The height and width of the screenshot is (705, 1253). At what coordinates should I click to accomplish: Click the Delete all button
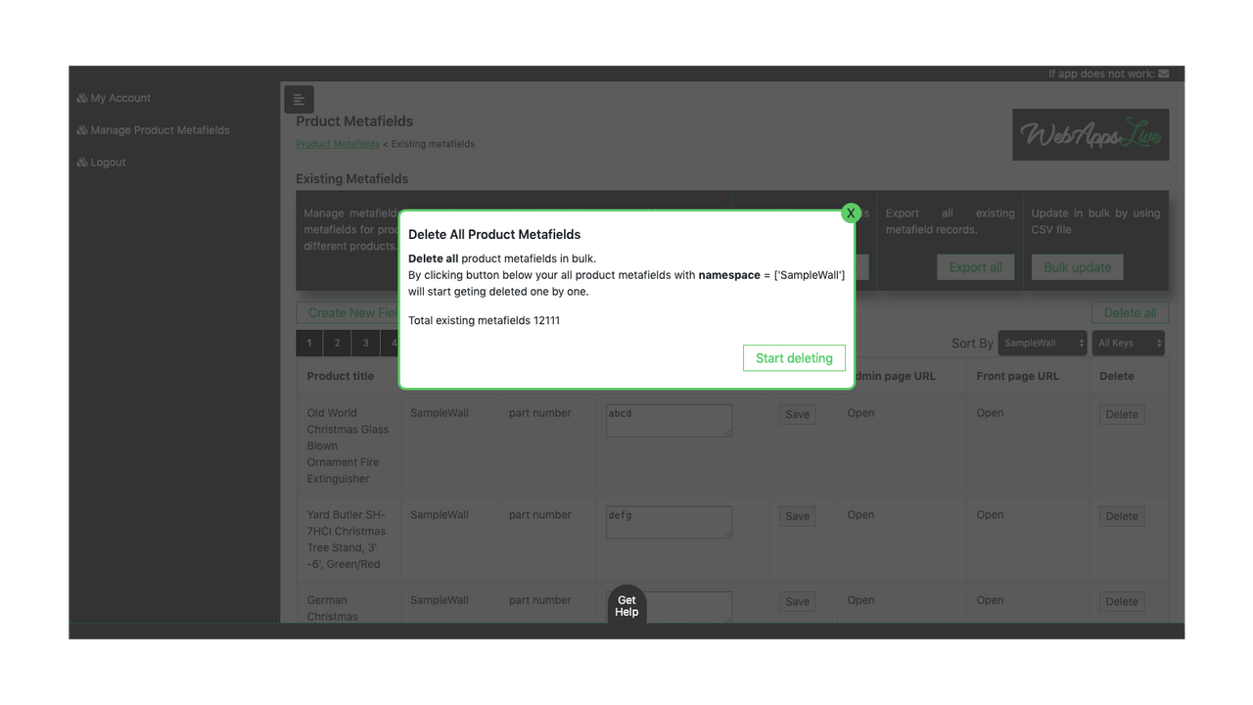point(1130,312)
